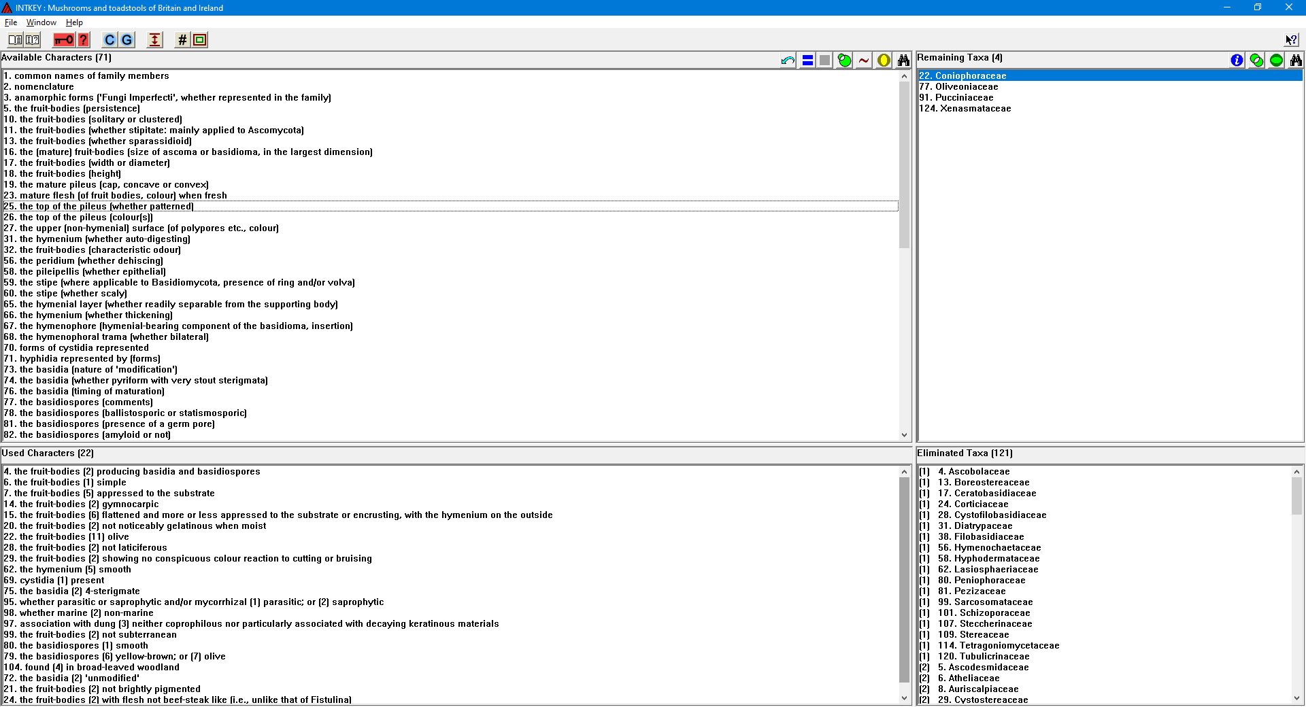Click the blue 'C' characters toolbar button
Viewport: 1306px width, 707px height.
[110, 40]
